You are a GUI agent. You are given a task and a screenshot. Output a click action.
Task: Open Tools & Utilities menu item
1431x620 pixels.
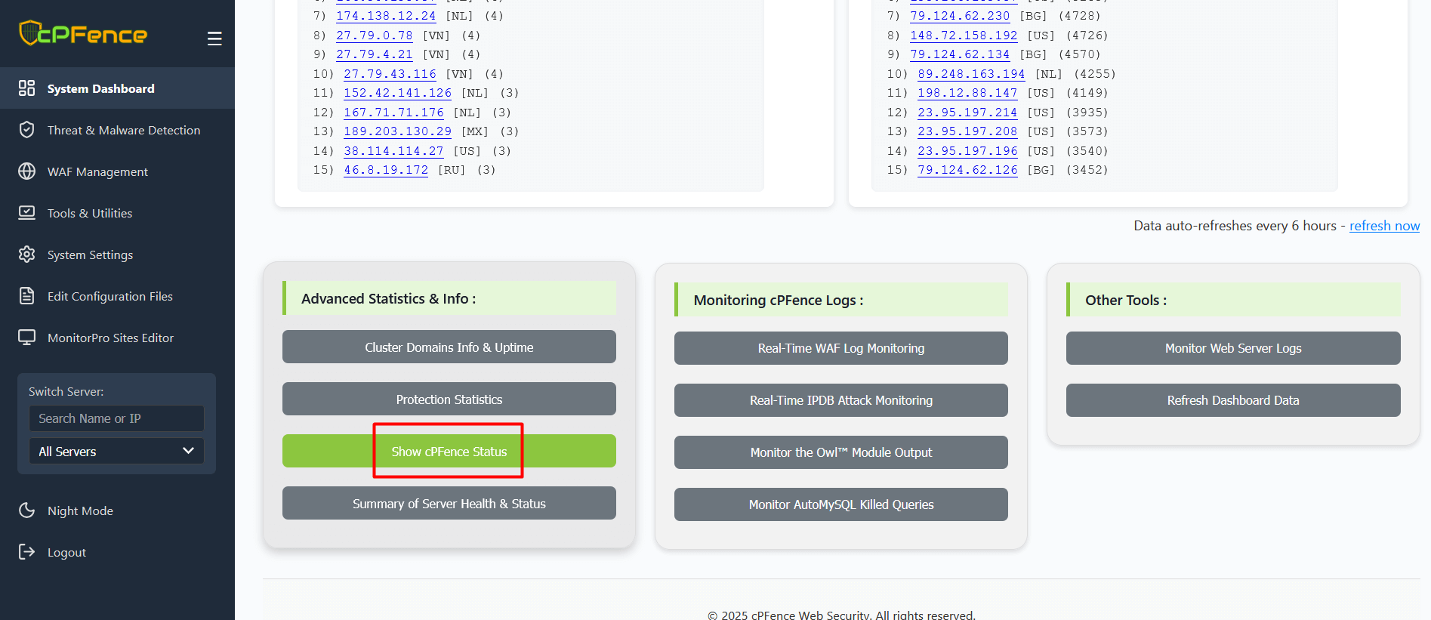(90, 213)
